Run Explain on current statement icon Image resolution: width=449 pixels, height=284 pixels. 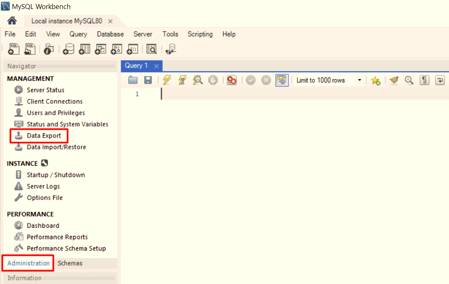pos(198,80)
